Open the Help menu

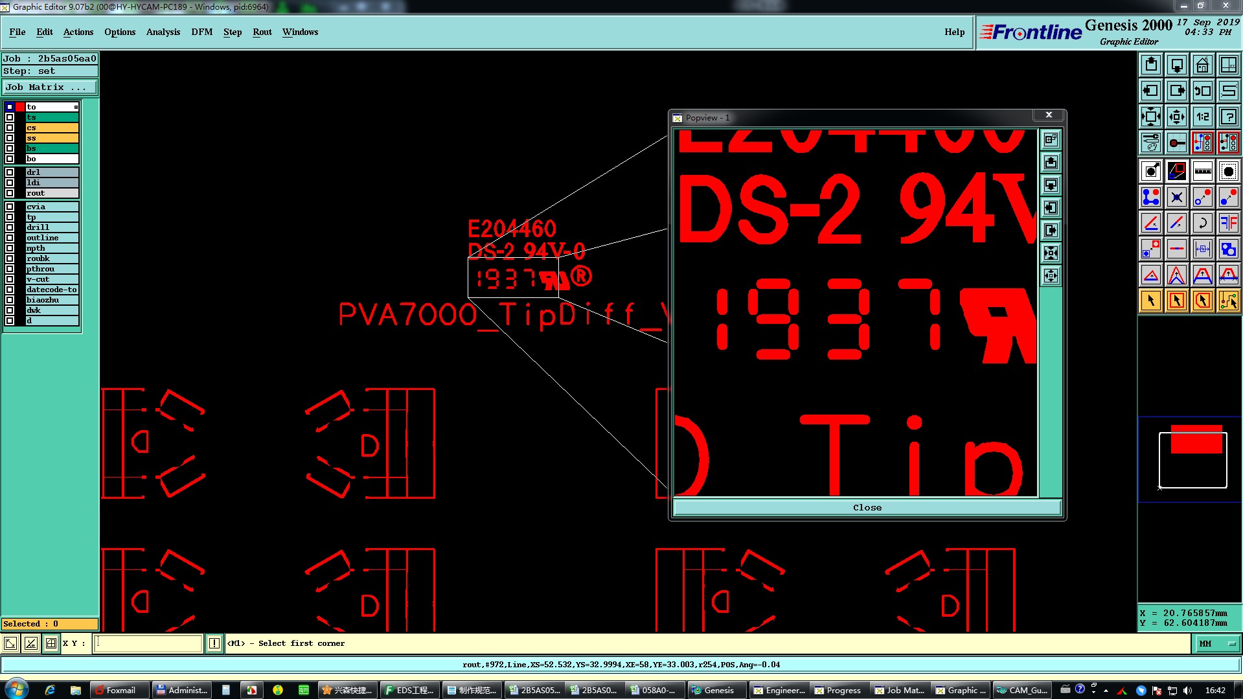click(x=954, y=32)
